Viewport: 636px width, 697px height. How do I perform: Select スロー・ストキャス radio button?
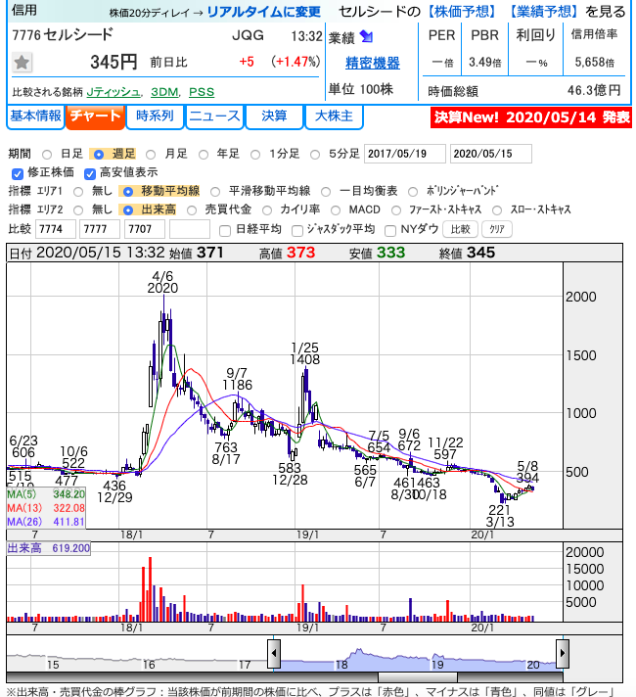tap(497, 210)
